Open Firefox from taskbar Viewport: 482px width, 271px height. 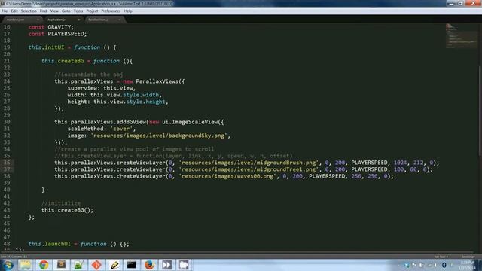149,265
